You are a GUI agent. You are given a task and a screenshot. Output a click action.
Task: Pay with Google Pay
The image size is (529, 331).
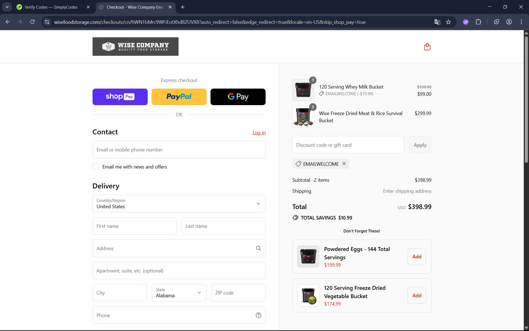pos(238,97)
